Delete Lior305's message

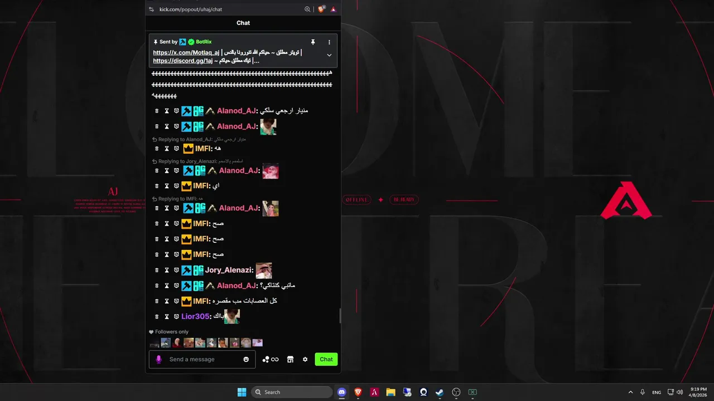157,316
